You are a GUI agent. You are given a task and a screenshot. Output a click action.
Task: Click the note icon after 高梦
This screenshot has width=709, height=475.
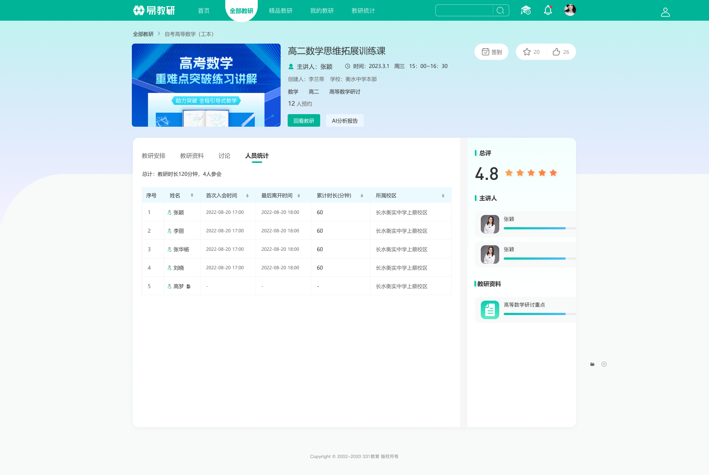(188, 286)
